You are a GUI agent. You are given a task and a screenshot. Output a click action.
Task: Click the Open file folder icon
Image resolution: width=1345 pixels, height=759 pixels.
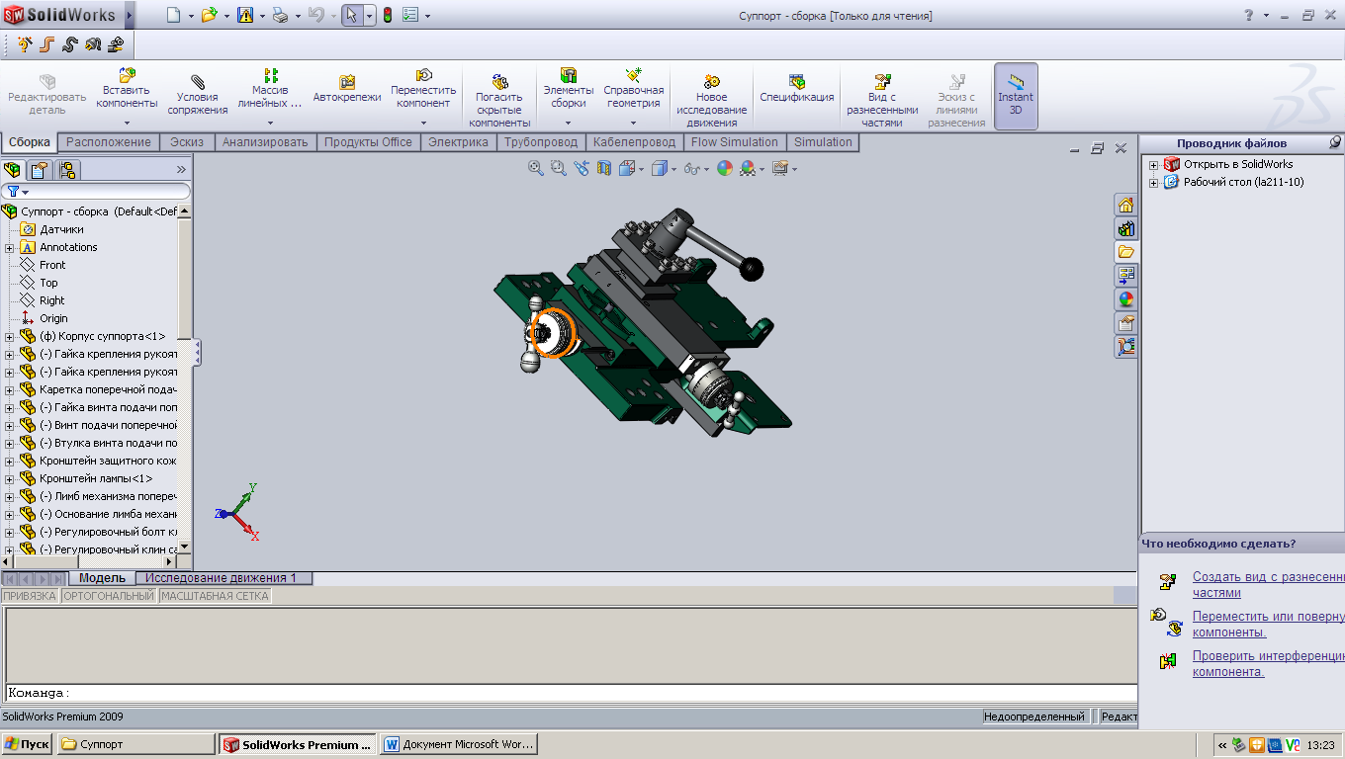point(209,16)
